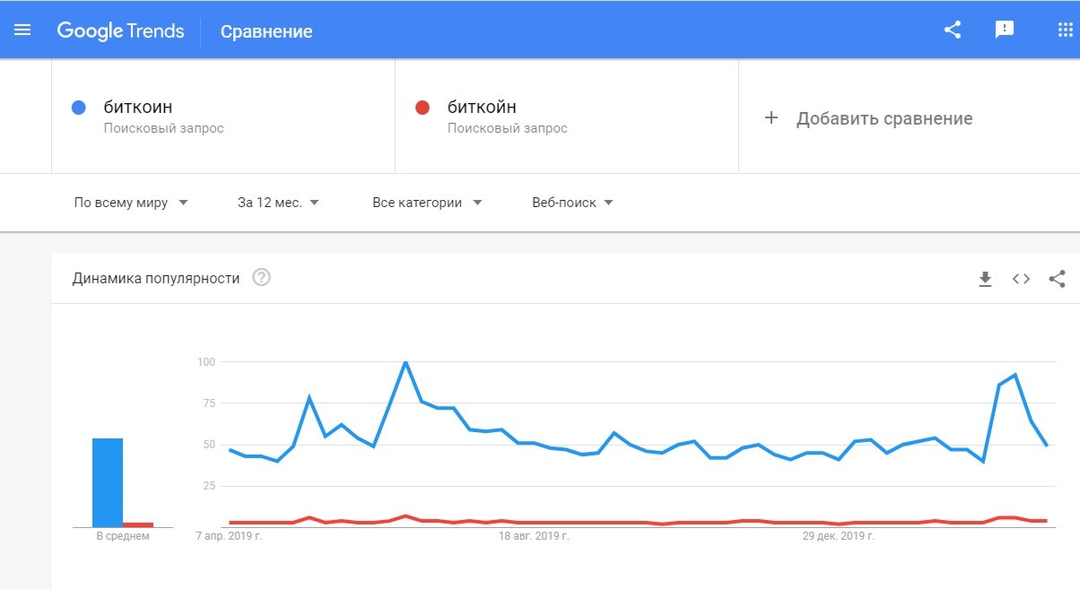Click the blue color dot for биткоин
Viewport: 1080px width, 589px height.
click(78, 108)
